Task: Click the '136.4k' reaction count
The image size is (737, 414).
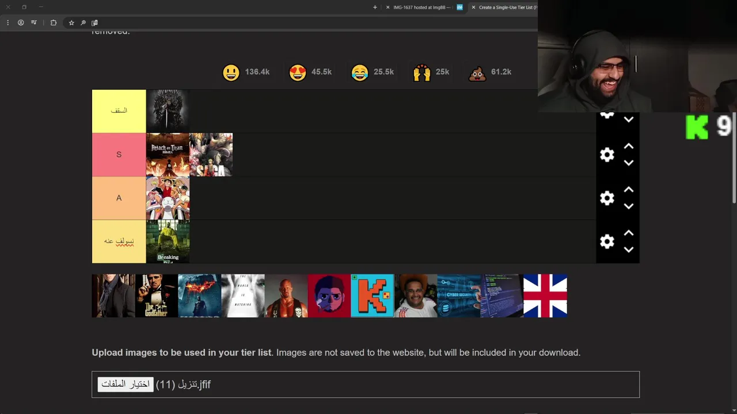Action: tap(257, 72)
